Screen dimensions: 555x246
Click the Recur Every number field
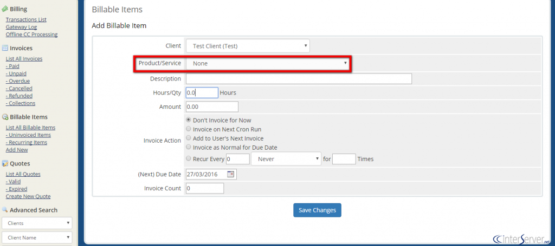(x=238, y=159)
